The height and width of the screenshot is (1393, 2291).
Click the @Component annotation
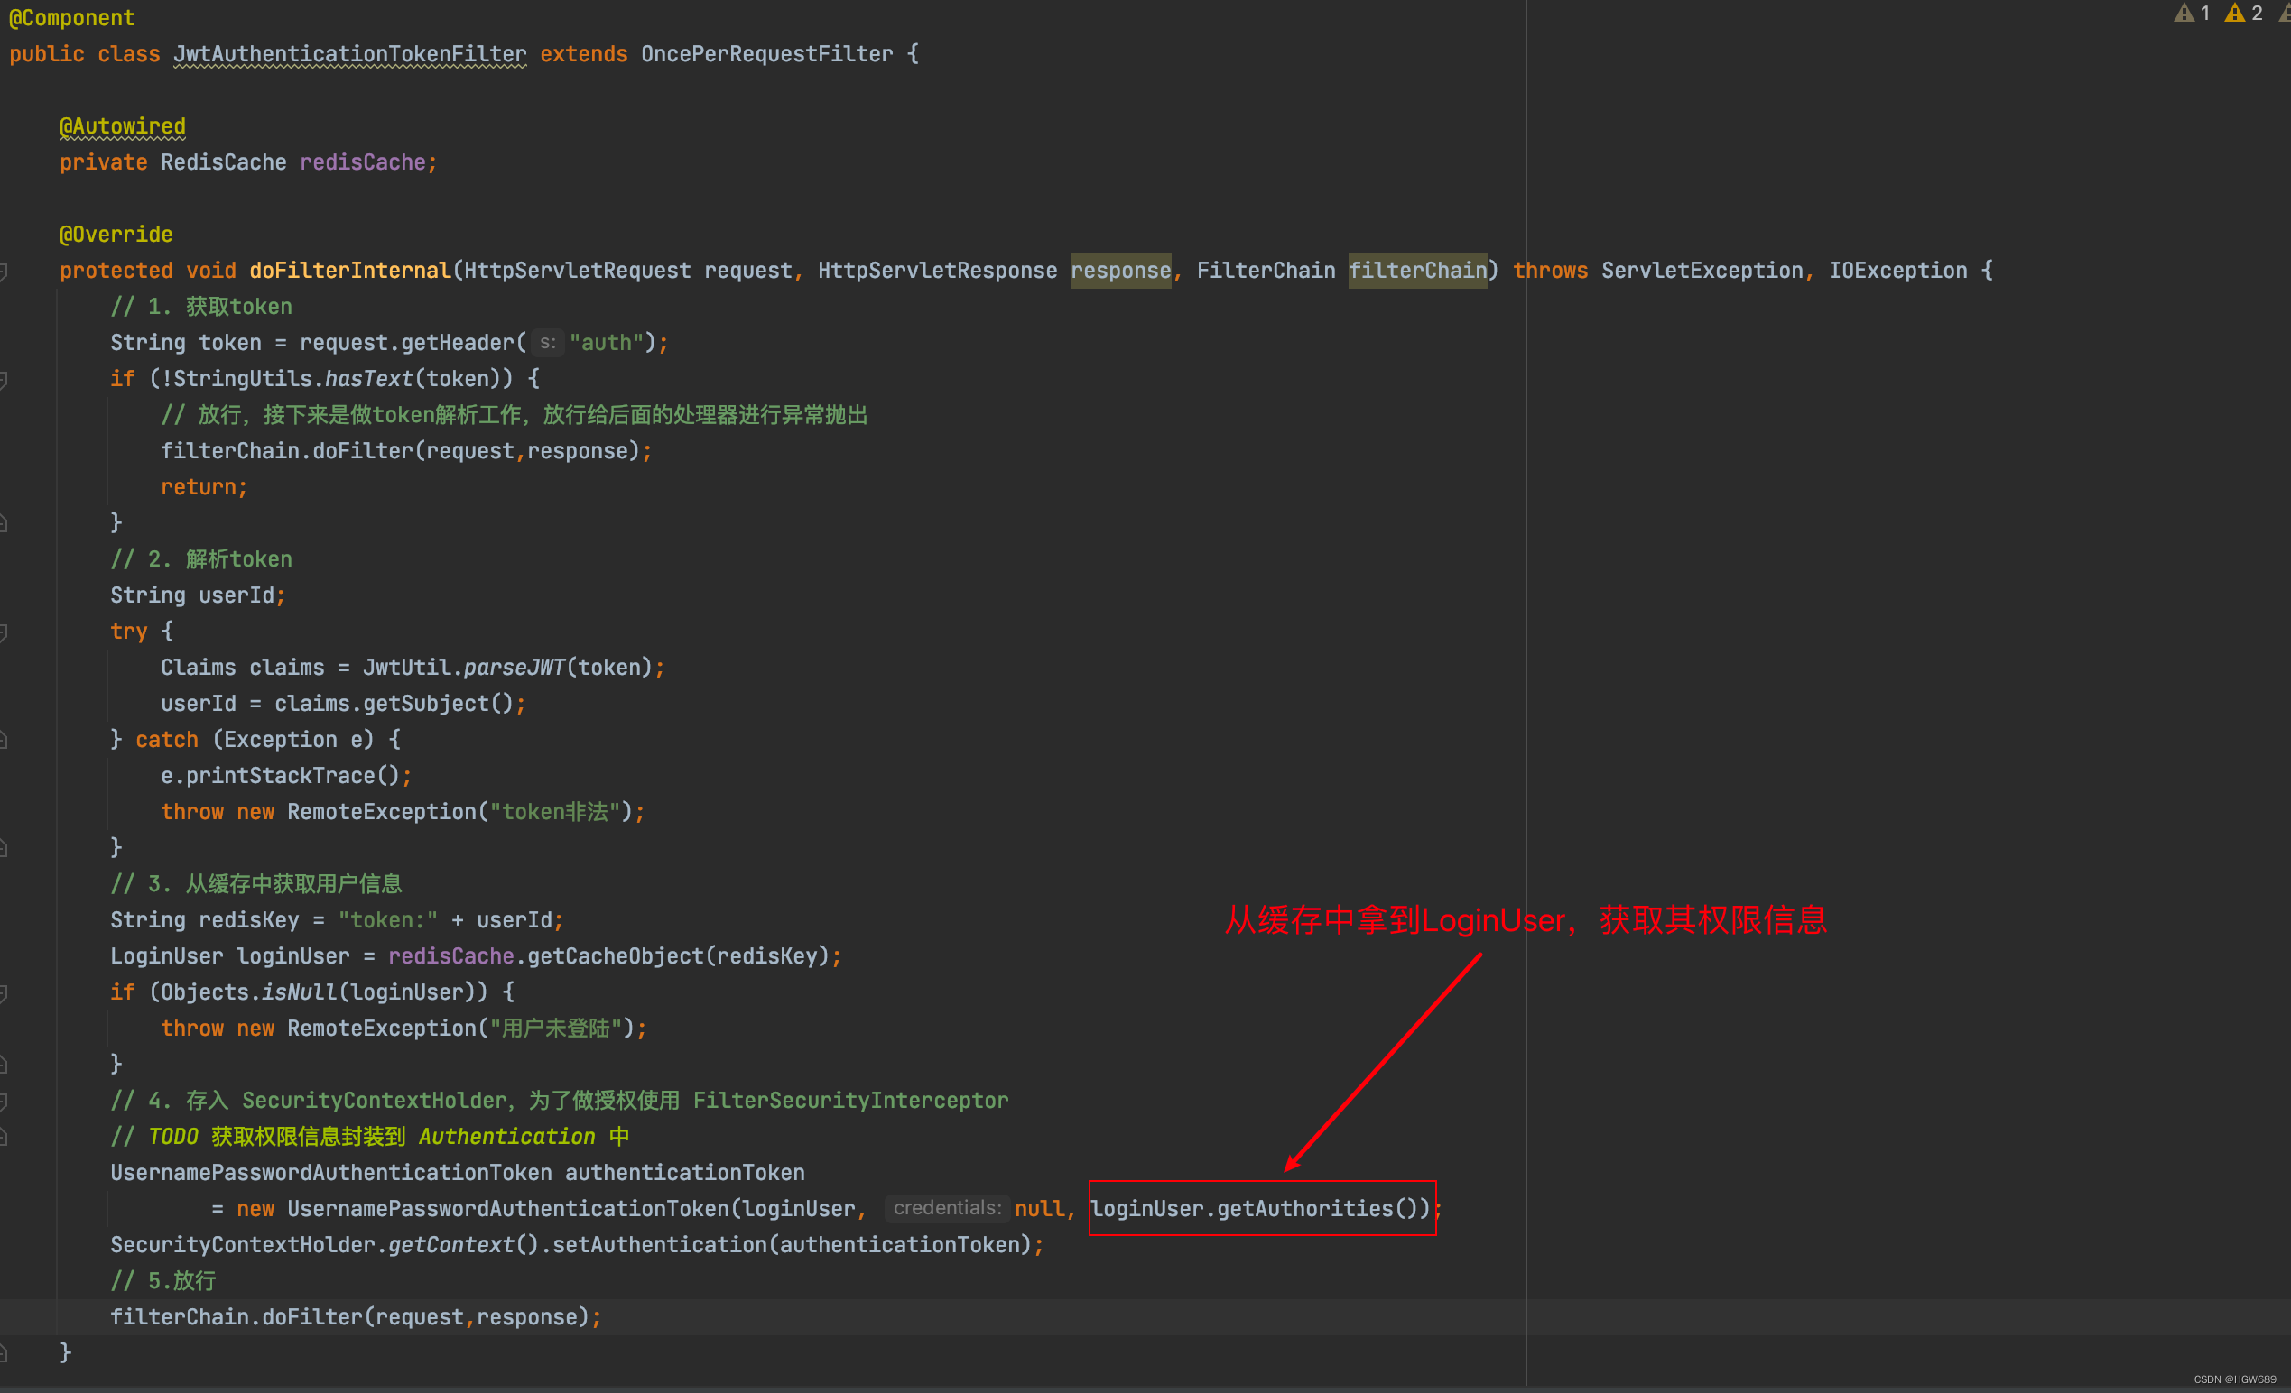pos(71,18)
